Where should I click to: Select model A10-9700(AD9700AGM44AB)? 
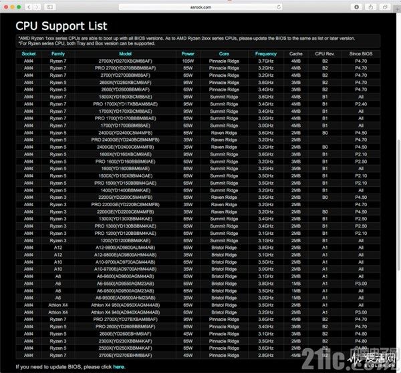[126, 262]
